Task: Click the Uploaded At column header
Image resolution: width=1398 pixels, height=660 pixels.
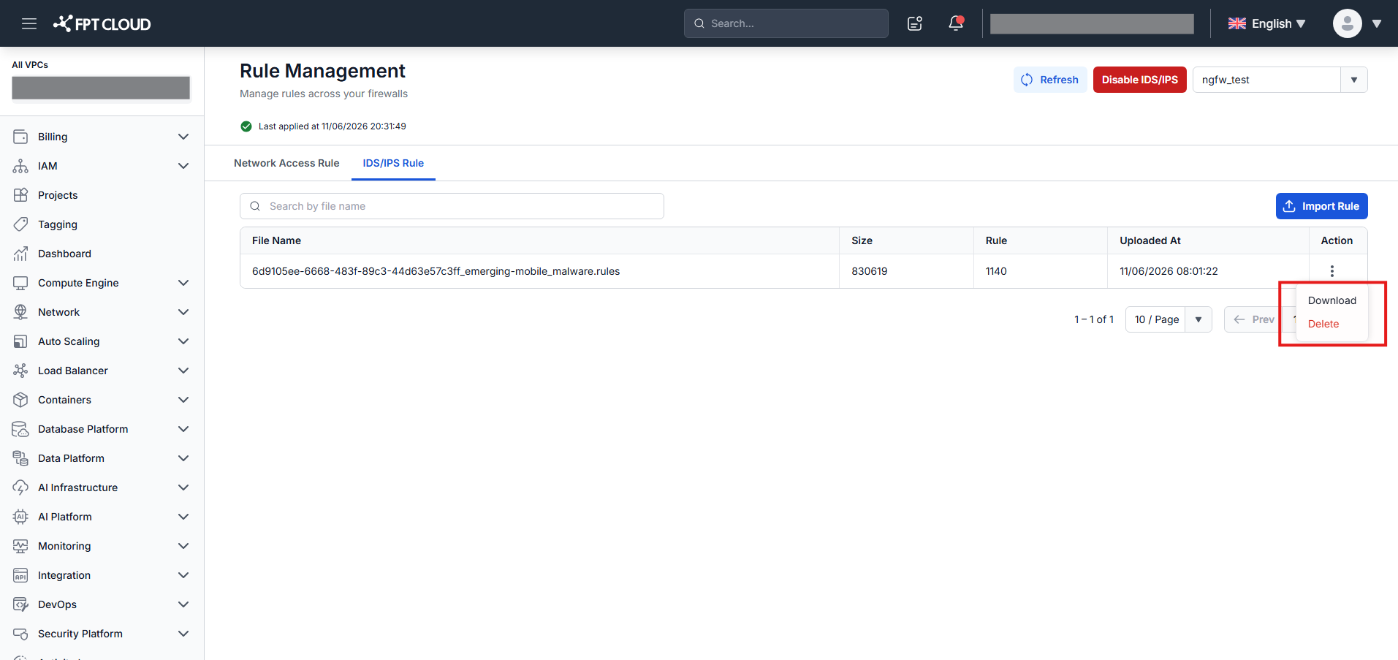Action: click(1150, 240)
